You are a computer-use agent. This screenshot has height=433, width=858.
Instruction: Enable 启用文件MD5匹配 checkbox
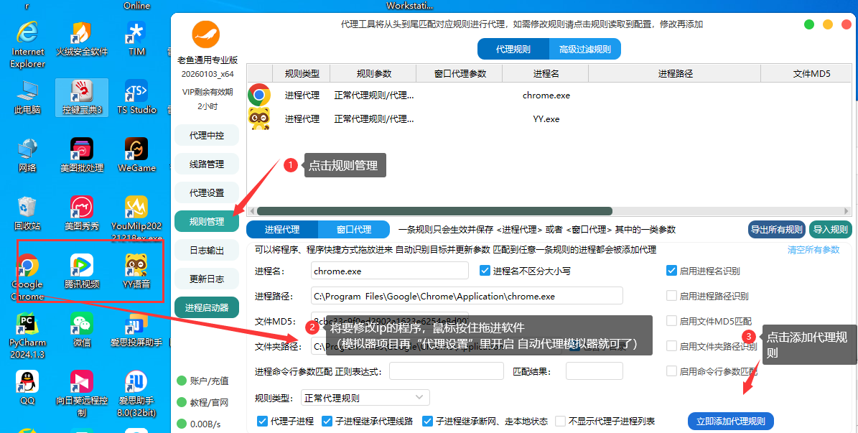(671, 321)
